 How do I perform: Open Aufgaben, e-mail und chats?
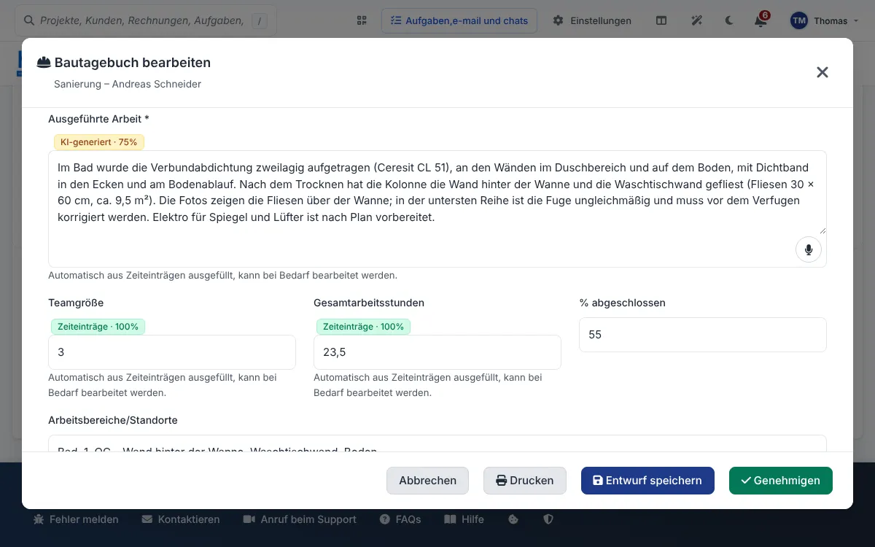[x=459, y=20]
